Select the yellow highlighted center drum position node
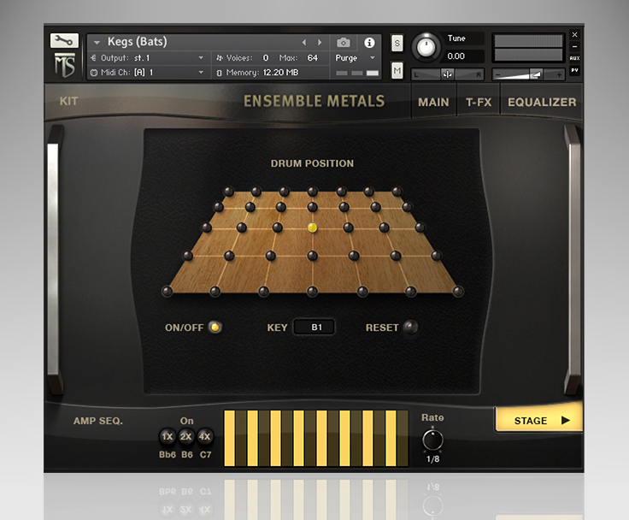629x520 pixels. pyautogui.click(x=312, y=227)
